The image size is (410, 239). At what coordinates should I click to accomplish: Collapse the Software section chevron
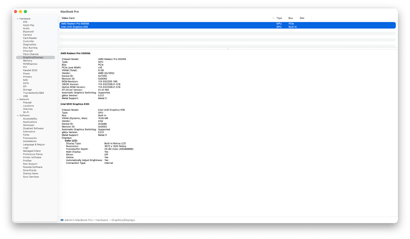click(18, 115)
